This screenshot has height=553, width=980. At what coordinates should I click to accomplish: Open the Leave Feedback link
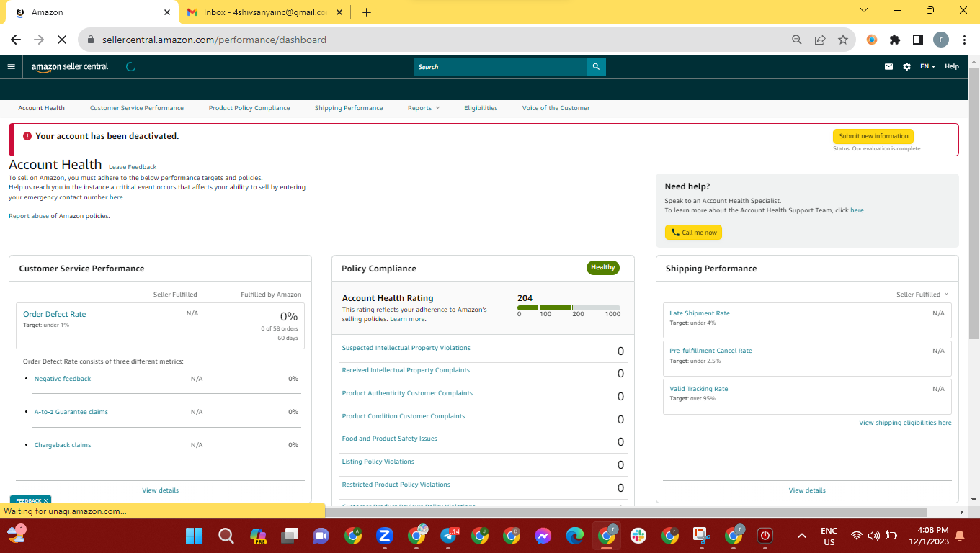(x=133, y=167)
